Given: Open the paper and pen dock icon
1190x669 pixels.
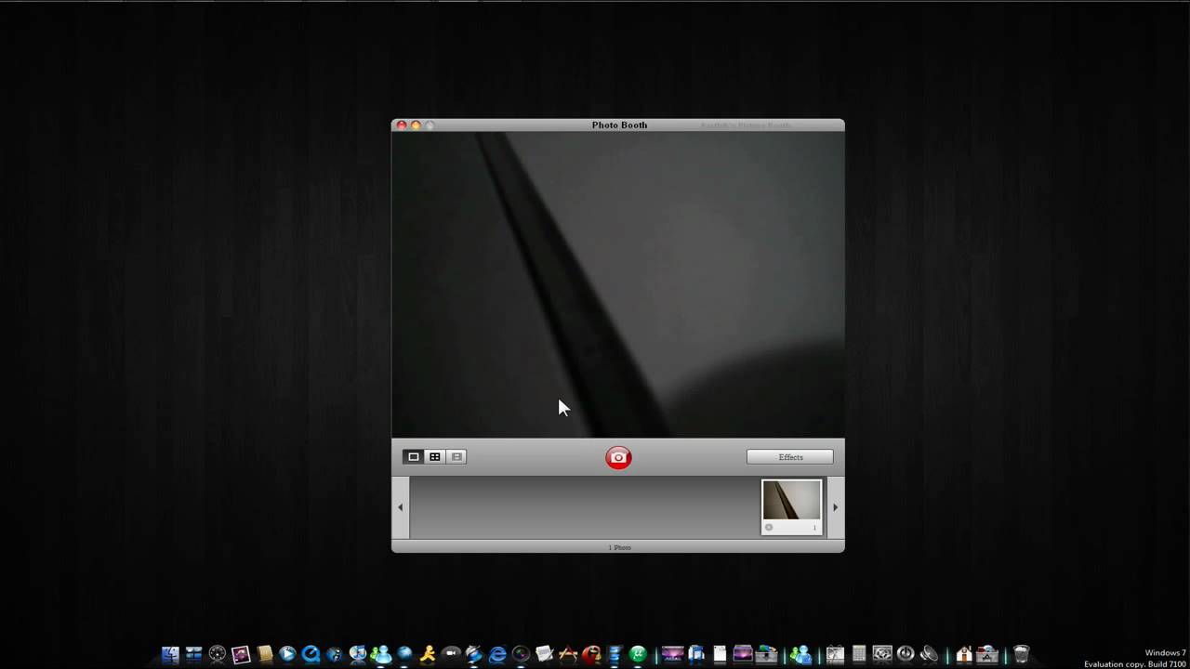Looking at the screenshot, I should (x=544, y=654).
